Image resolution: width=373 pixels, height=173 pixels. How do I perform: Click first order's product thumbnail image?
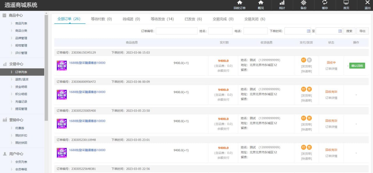(x=62, y=66)
